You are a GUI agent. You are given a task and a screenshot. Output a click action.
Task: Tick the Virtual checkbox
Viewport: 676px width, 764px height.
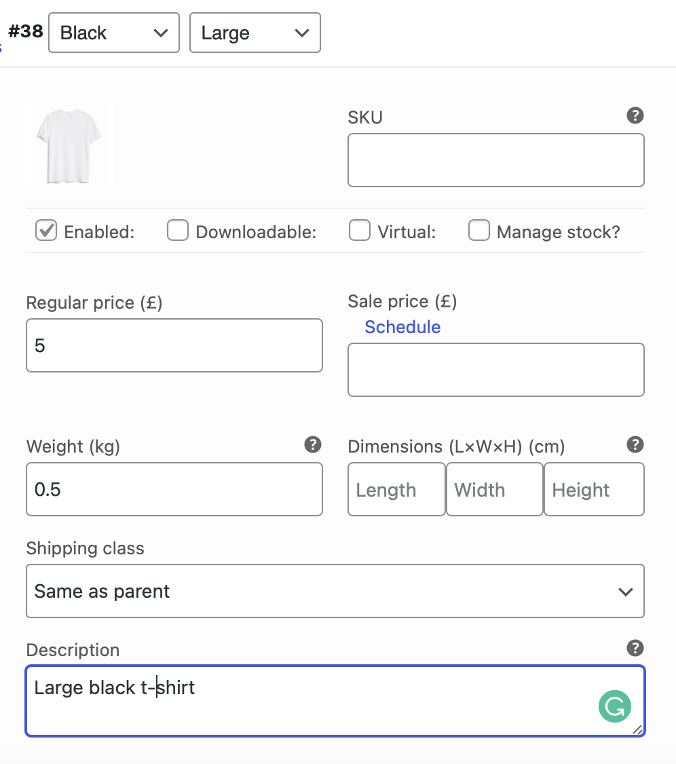(x=360, y=230)
